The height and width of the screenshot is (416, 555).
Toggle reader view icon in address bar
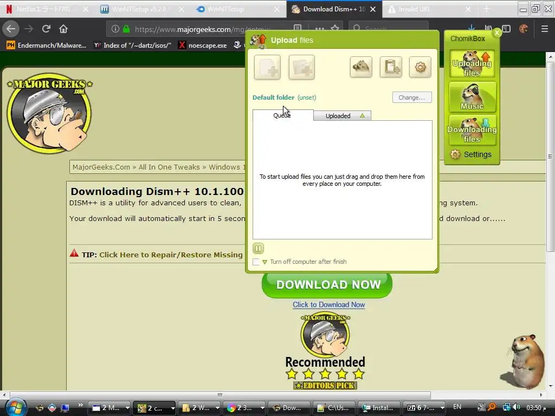(298, 28)
